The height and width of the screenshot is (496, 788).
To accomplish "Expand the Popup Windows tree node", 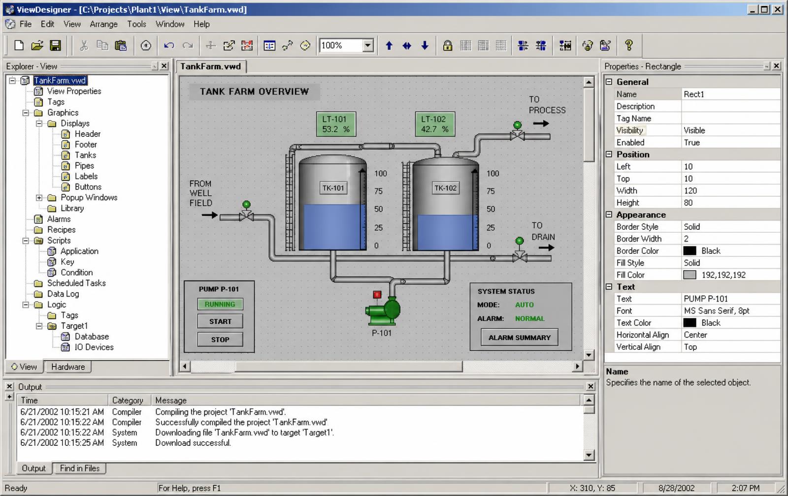I will (39, 198).
